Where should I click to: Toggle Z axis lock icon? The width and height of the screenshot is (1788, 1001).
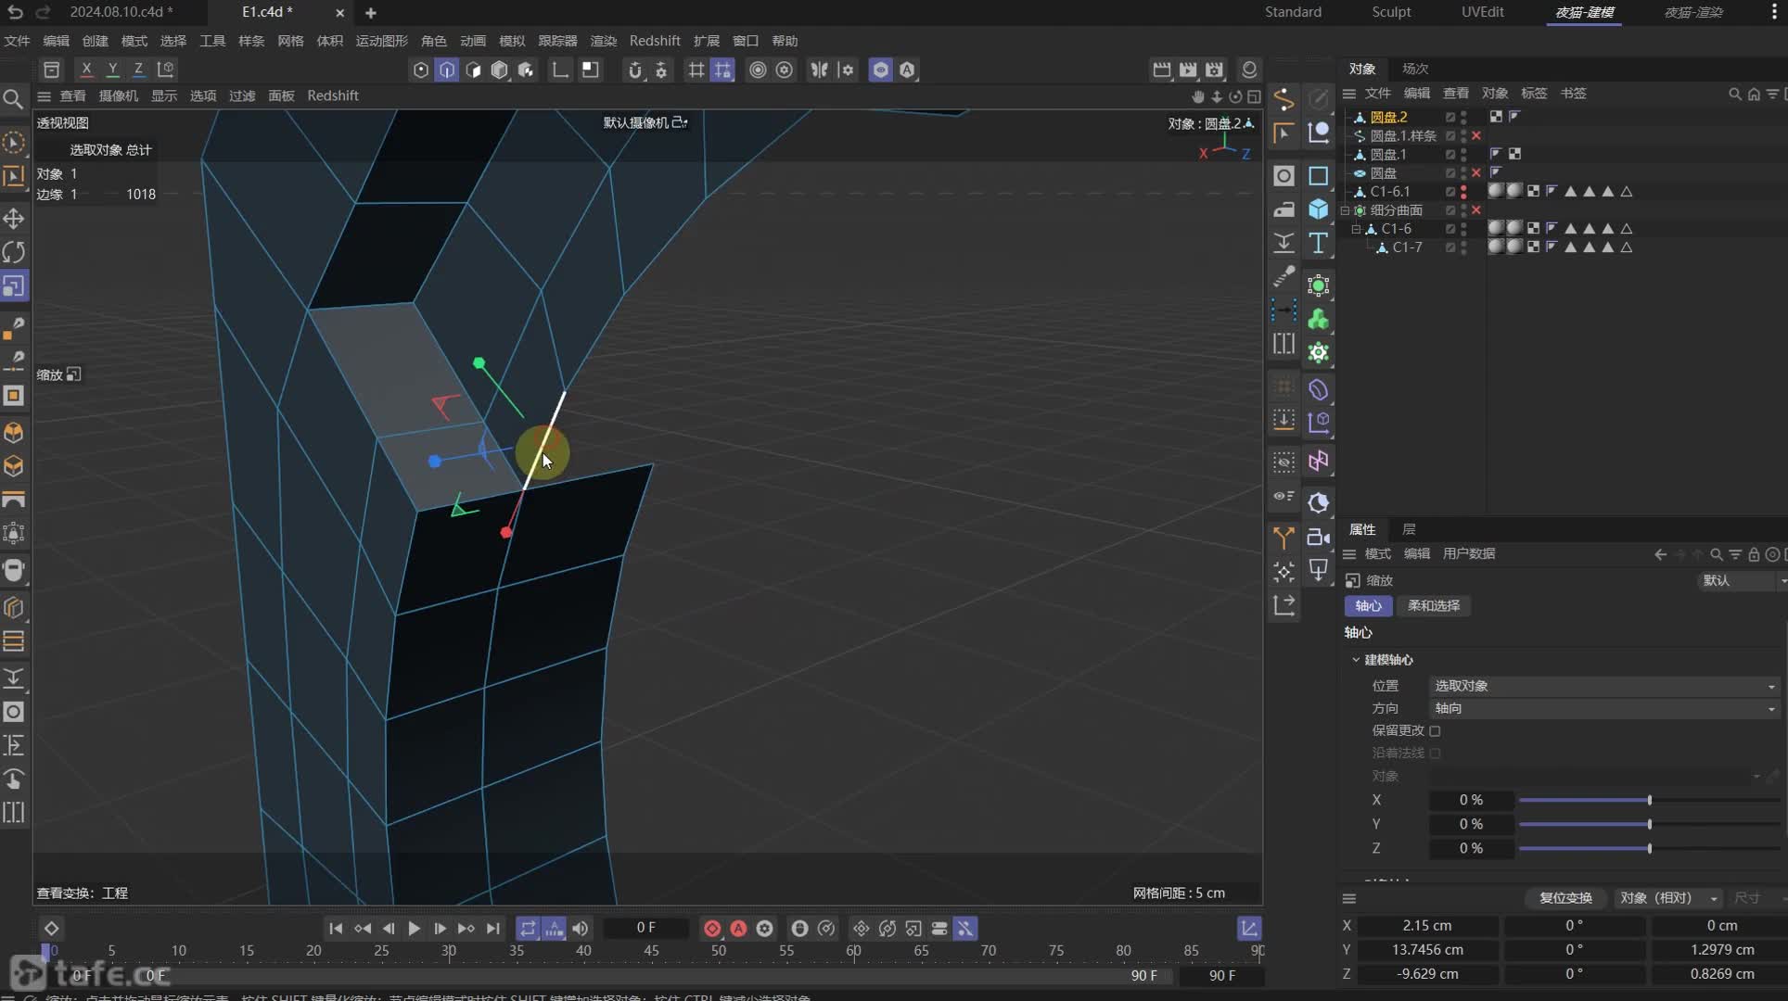point(138,70)
